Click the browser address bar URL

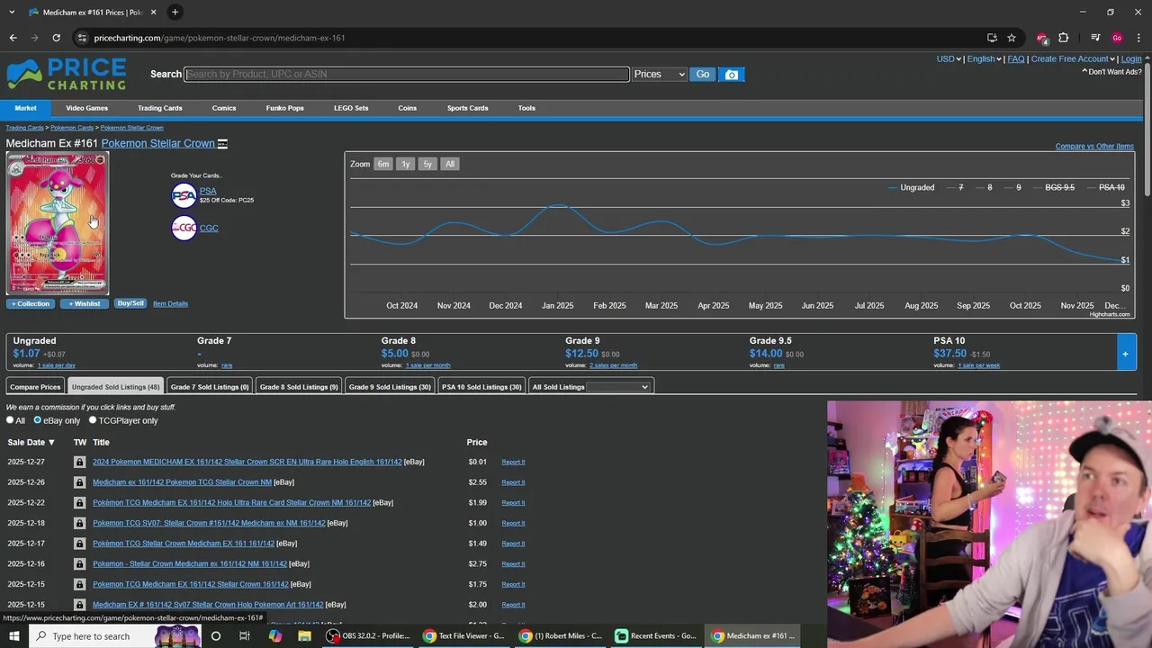click(x=220, y=38)
